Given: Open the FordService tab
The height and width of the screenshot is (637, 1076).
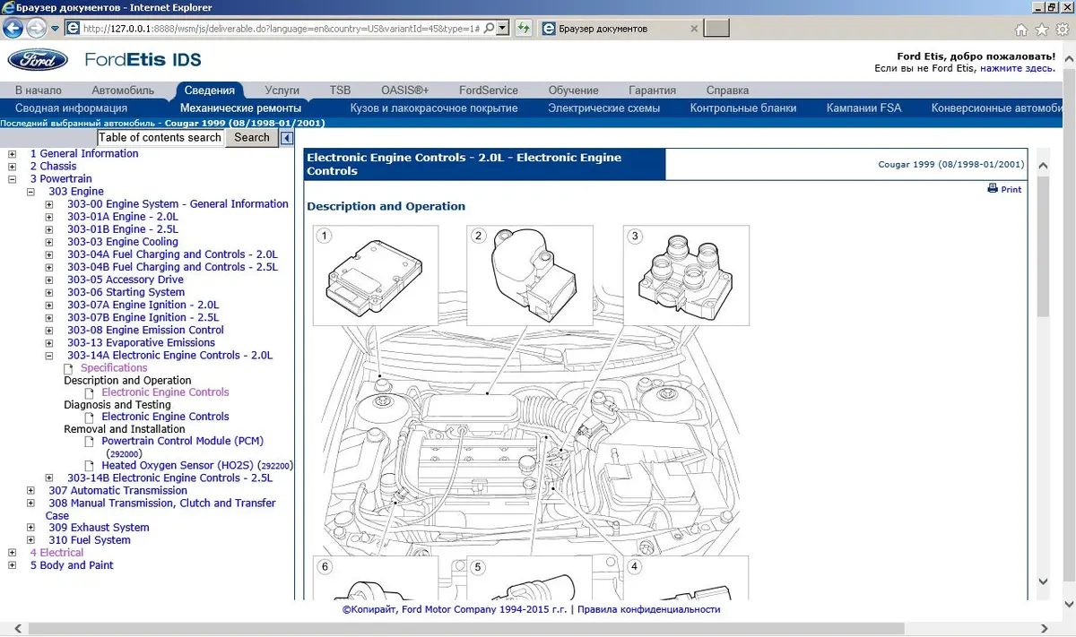Looking at the screenshot, I should tap(489, 90).
